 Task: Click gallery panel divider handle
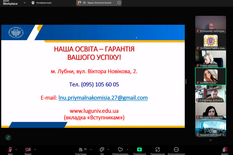(186, 82)
